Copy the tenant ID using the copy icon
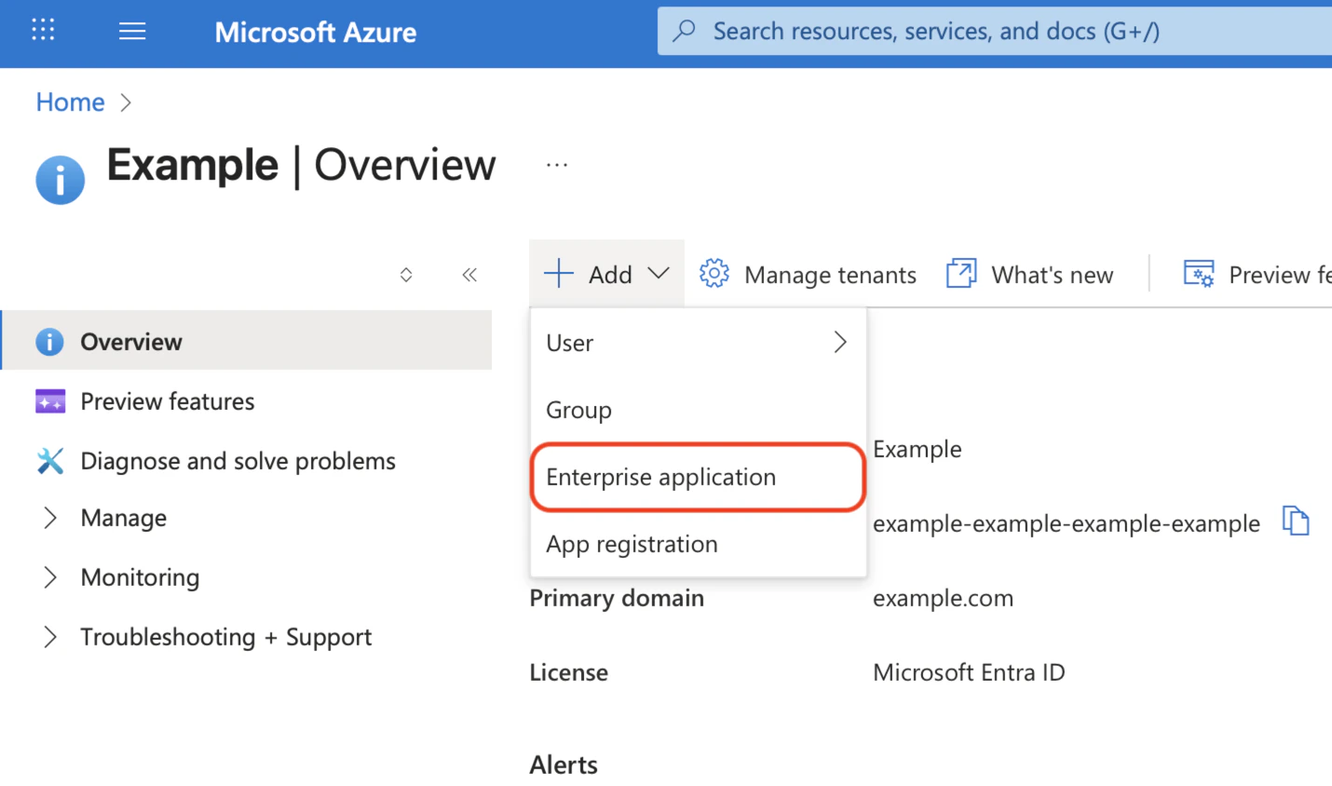The width and height of the screenshot is (1332, 786). click(x=1296, y=522)
